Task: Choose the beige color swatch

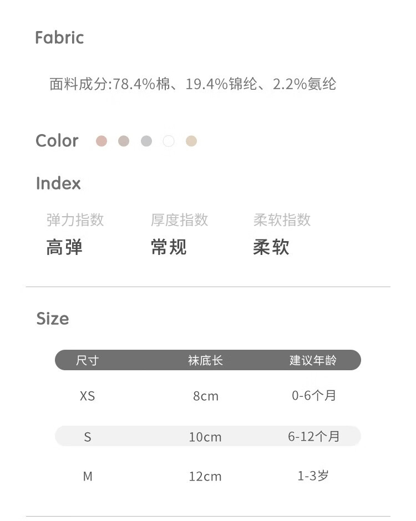Action: click(191, 141)
